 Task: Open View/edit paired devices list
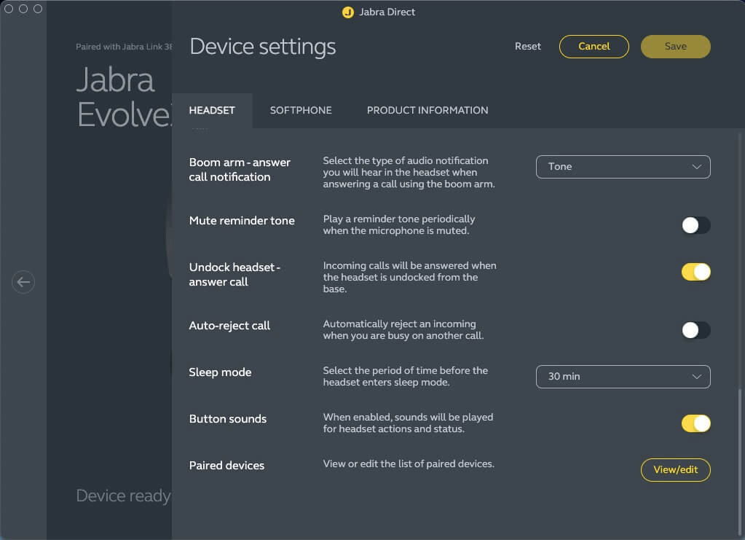(x=675, y=470)
